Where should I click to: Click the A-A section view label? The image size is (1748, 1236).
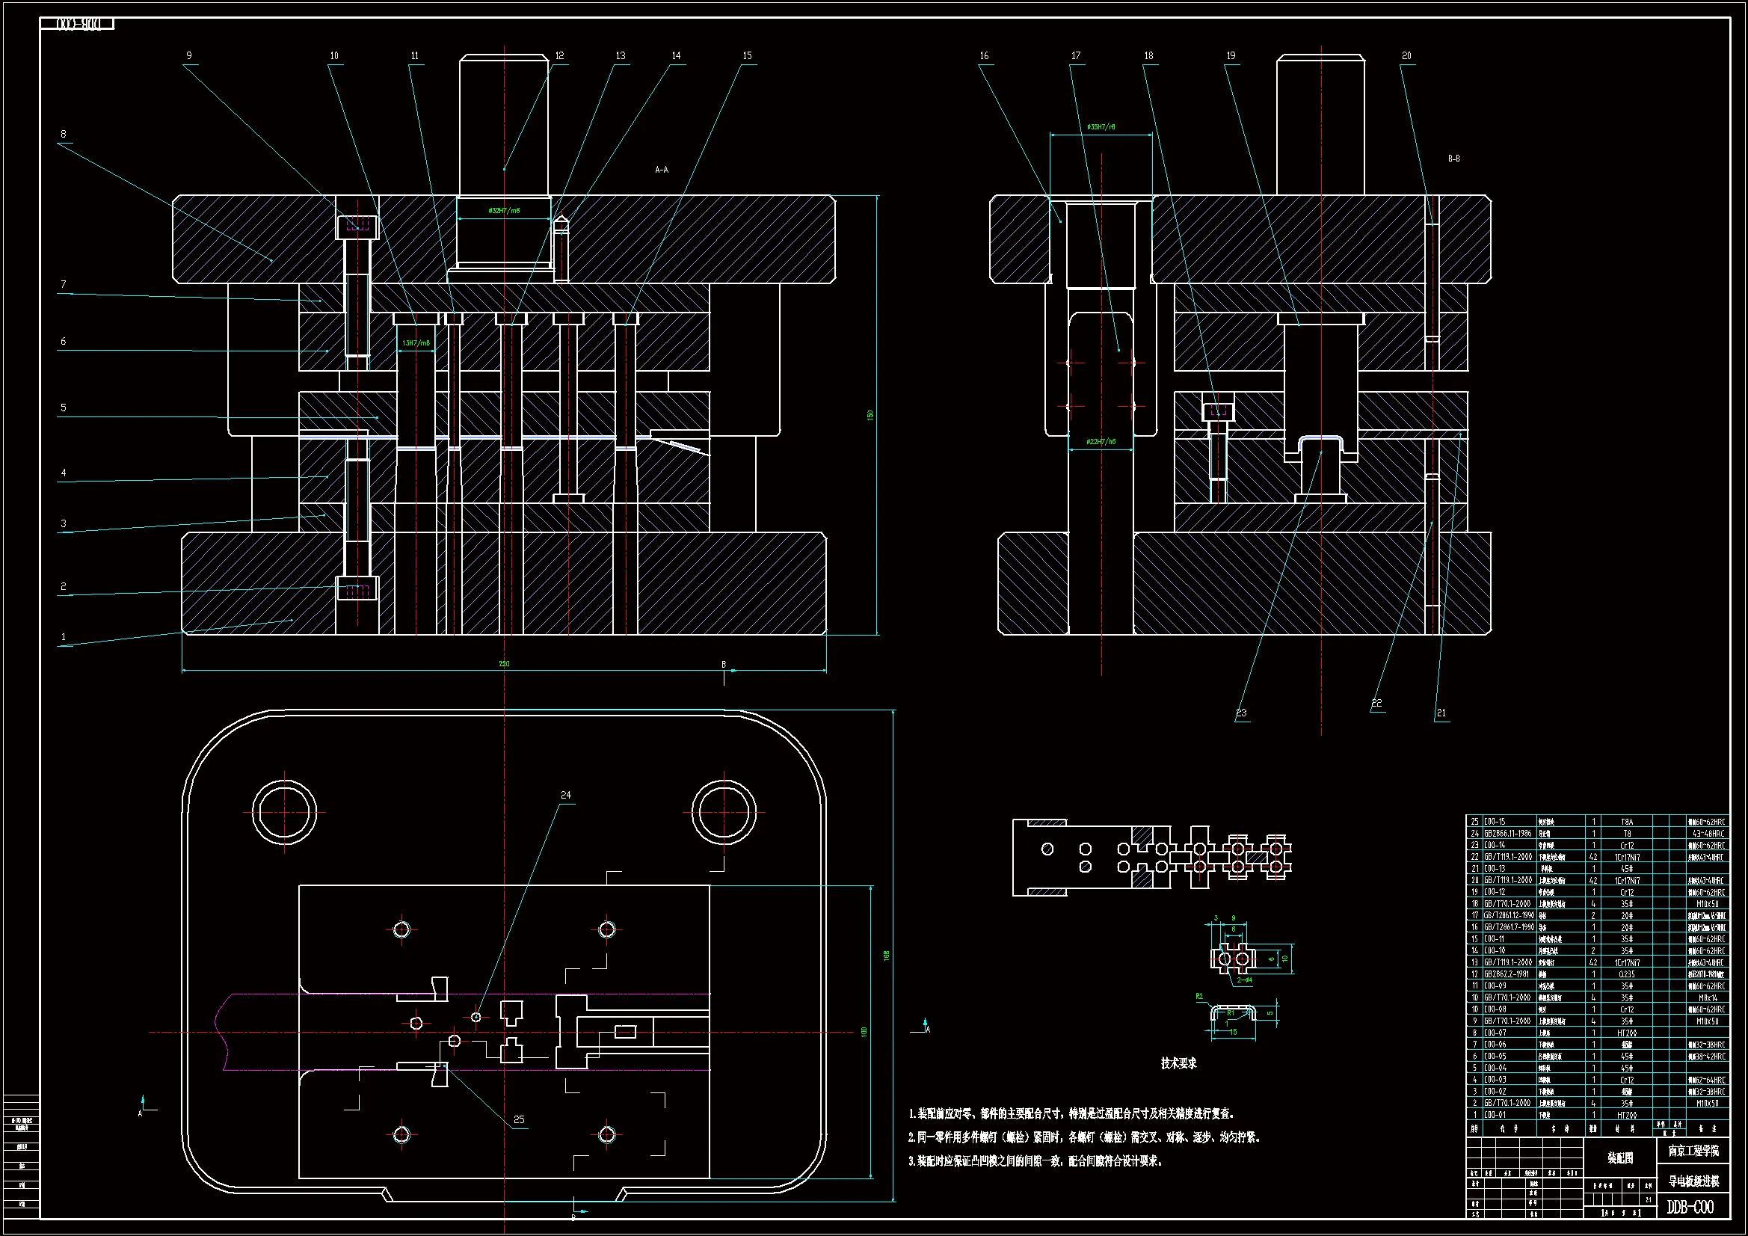[x=662, y=170]
